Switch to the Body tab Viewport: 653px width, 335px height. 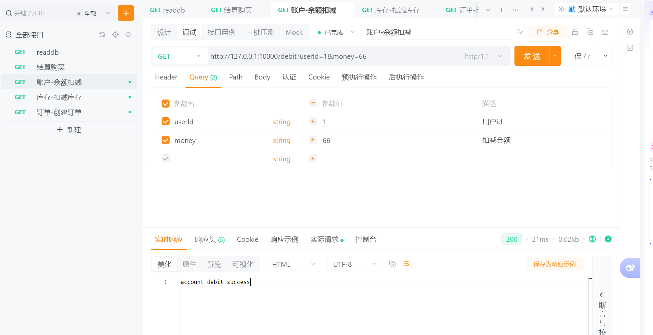[x=262, y=77]
